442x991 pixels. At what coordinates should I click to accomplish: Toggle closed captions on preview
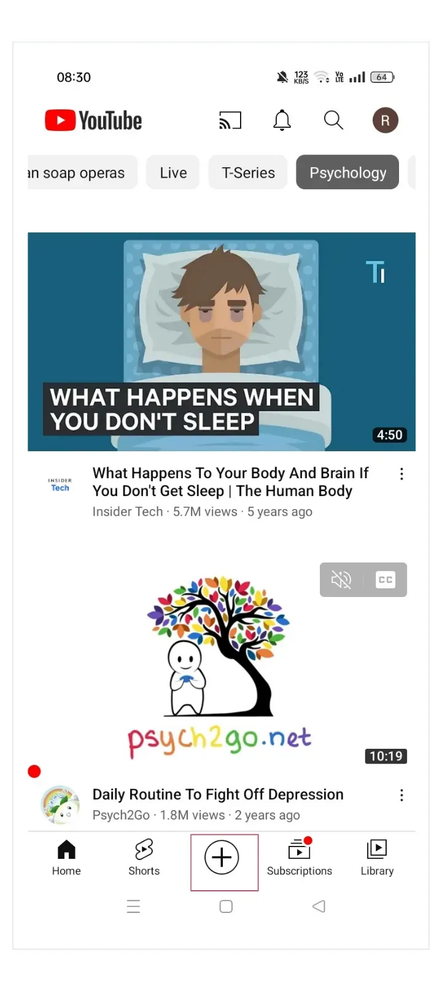point(386,580)
